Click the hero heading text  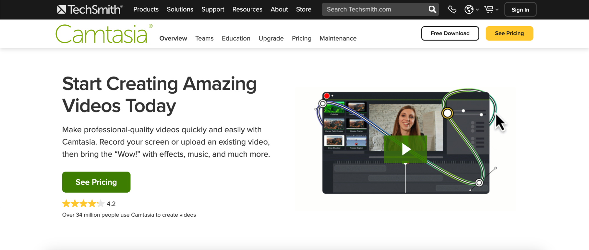pos(159,95)
